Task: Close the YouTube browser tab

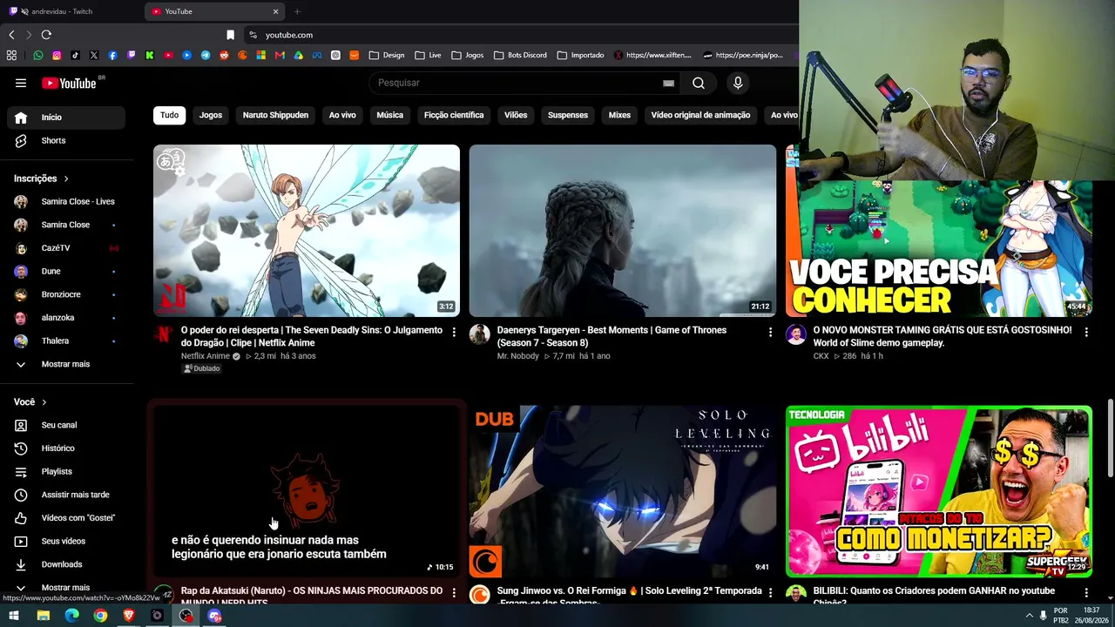Action: pos(275,11)
